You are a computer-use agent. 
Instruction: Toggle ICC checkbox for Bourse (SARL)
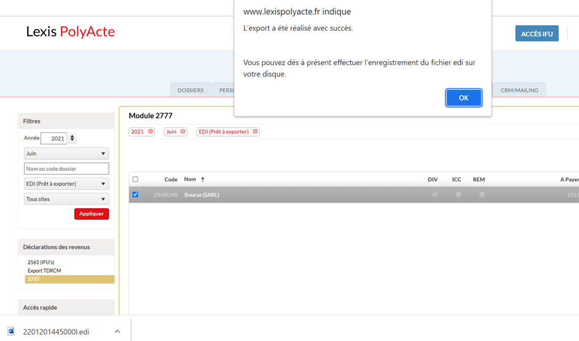pos(458,195)
